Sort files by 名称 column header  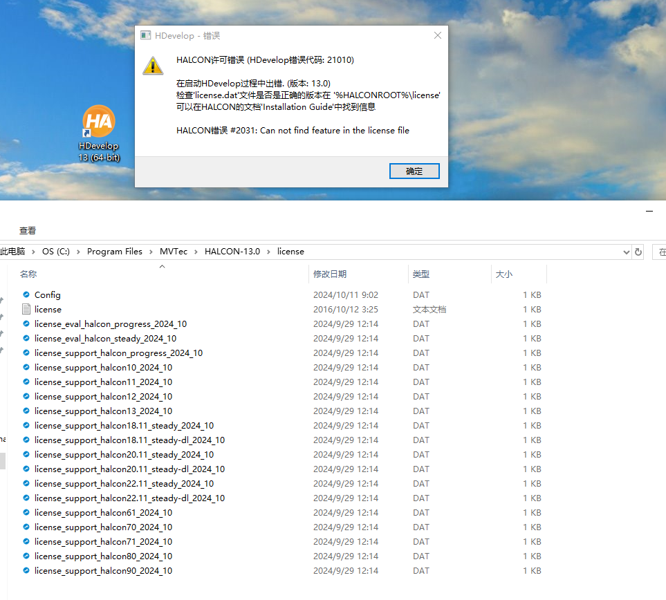coord(28,274)
